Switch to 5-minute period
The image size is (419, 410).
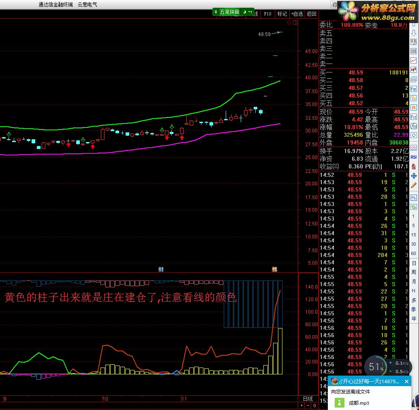point(414,225)
